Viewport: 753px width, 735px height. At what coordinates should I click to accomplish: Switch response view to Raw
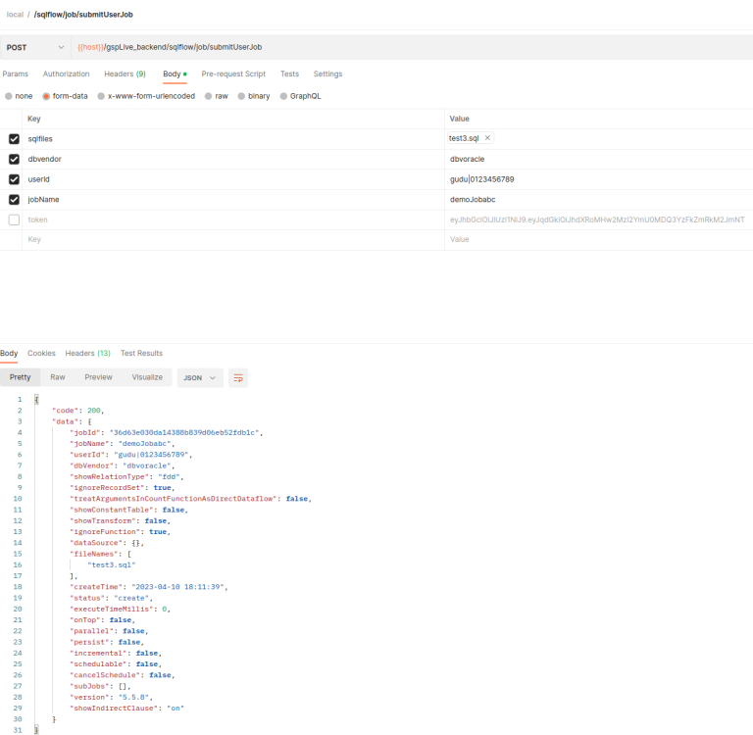tap(58, 377)
